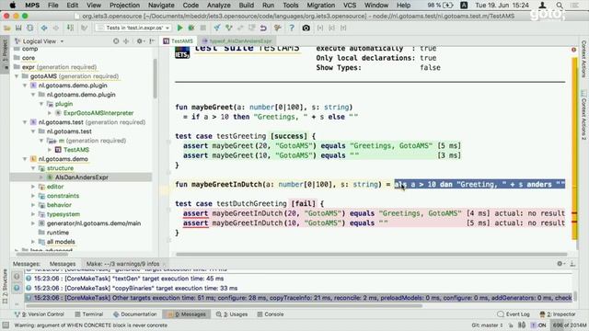Collapse the nl.gotoams.test module

tap(25, 122)
